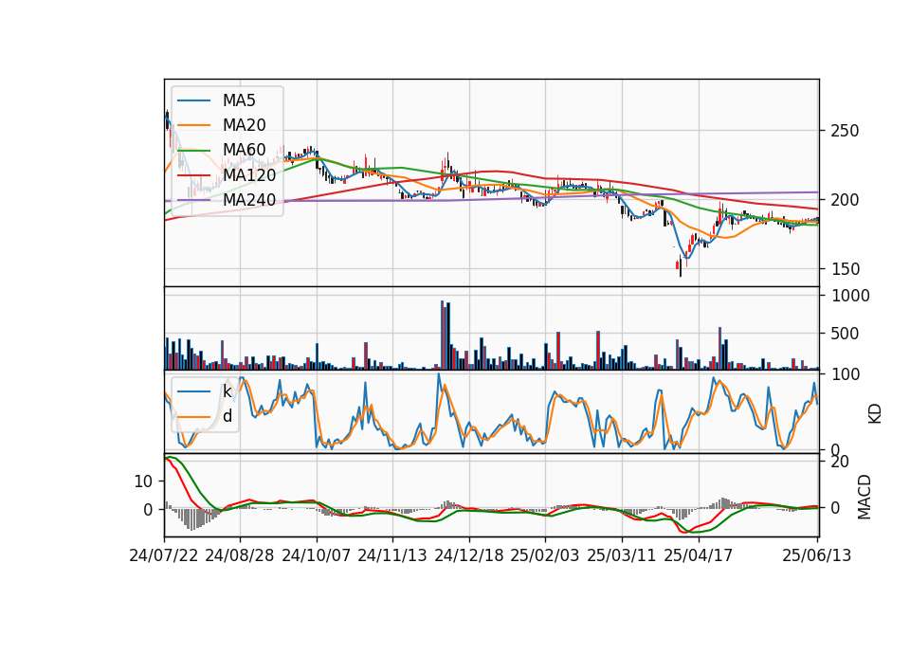
Task: Click the 24/11/13 date label
Action: pos(392,555)
